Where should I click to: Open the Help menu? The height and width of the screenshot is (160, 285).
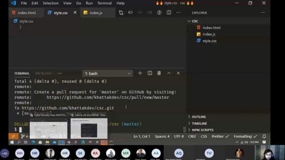(x=121, y=3)
